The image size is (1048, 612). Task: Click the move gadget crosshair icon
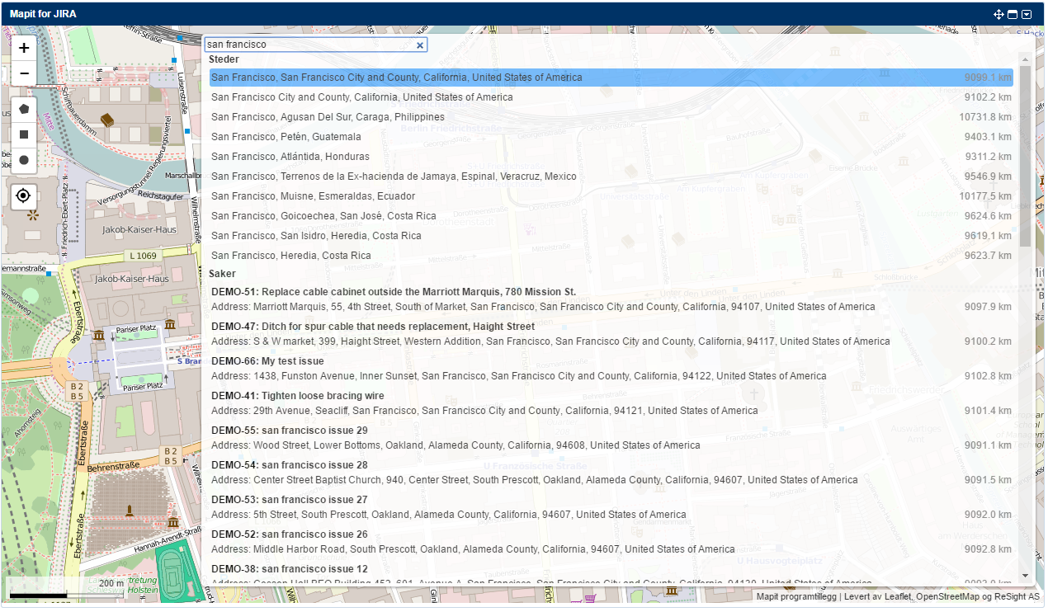click(998, 14)
